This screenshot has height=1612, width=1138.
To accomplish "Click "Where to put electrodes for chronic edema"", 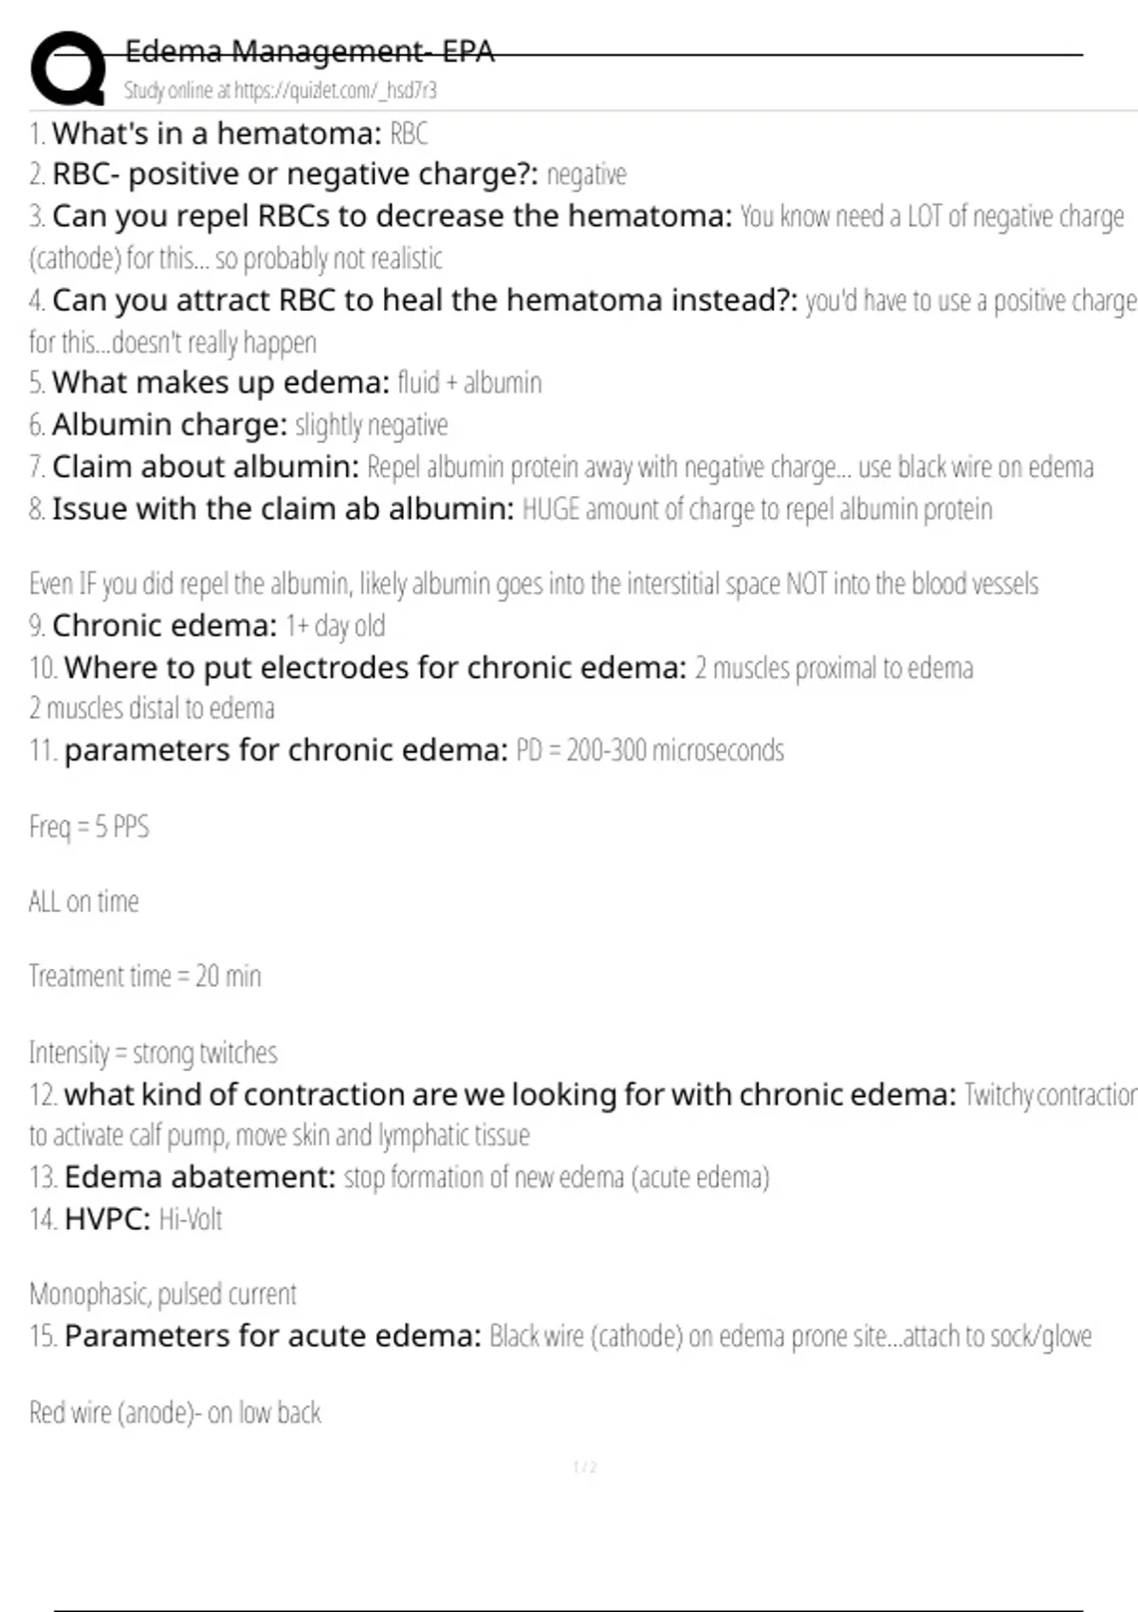I will [376, 668].
